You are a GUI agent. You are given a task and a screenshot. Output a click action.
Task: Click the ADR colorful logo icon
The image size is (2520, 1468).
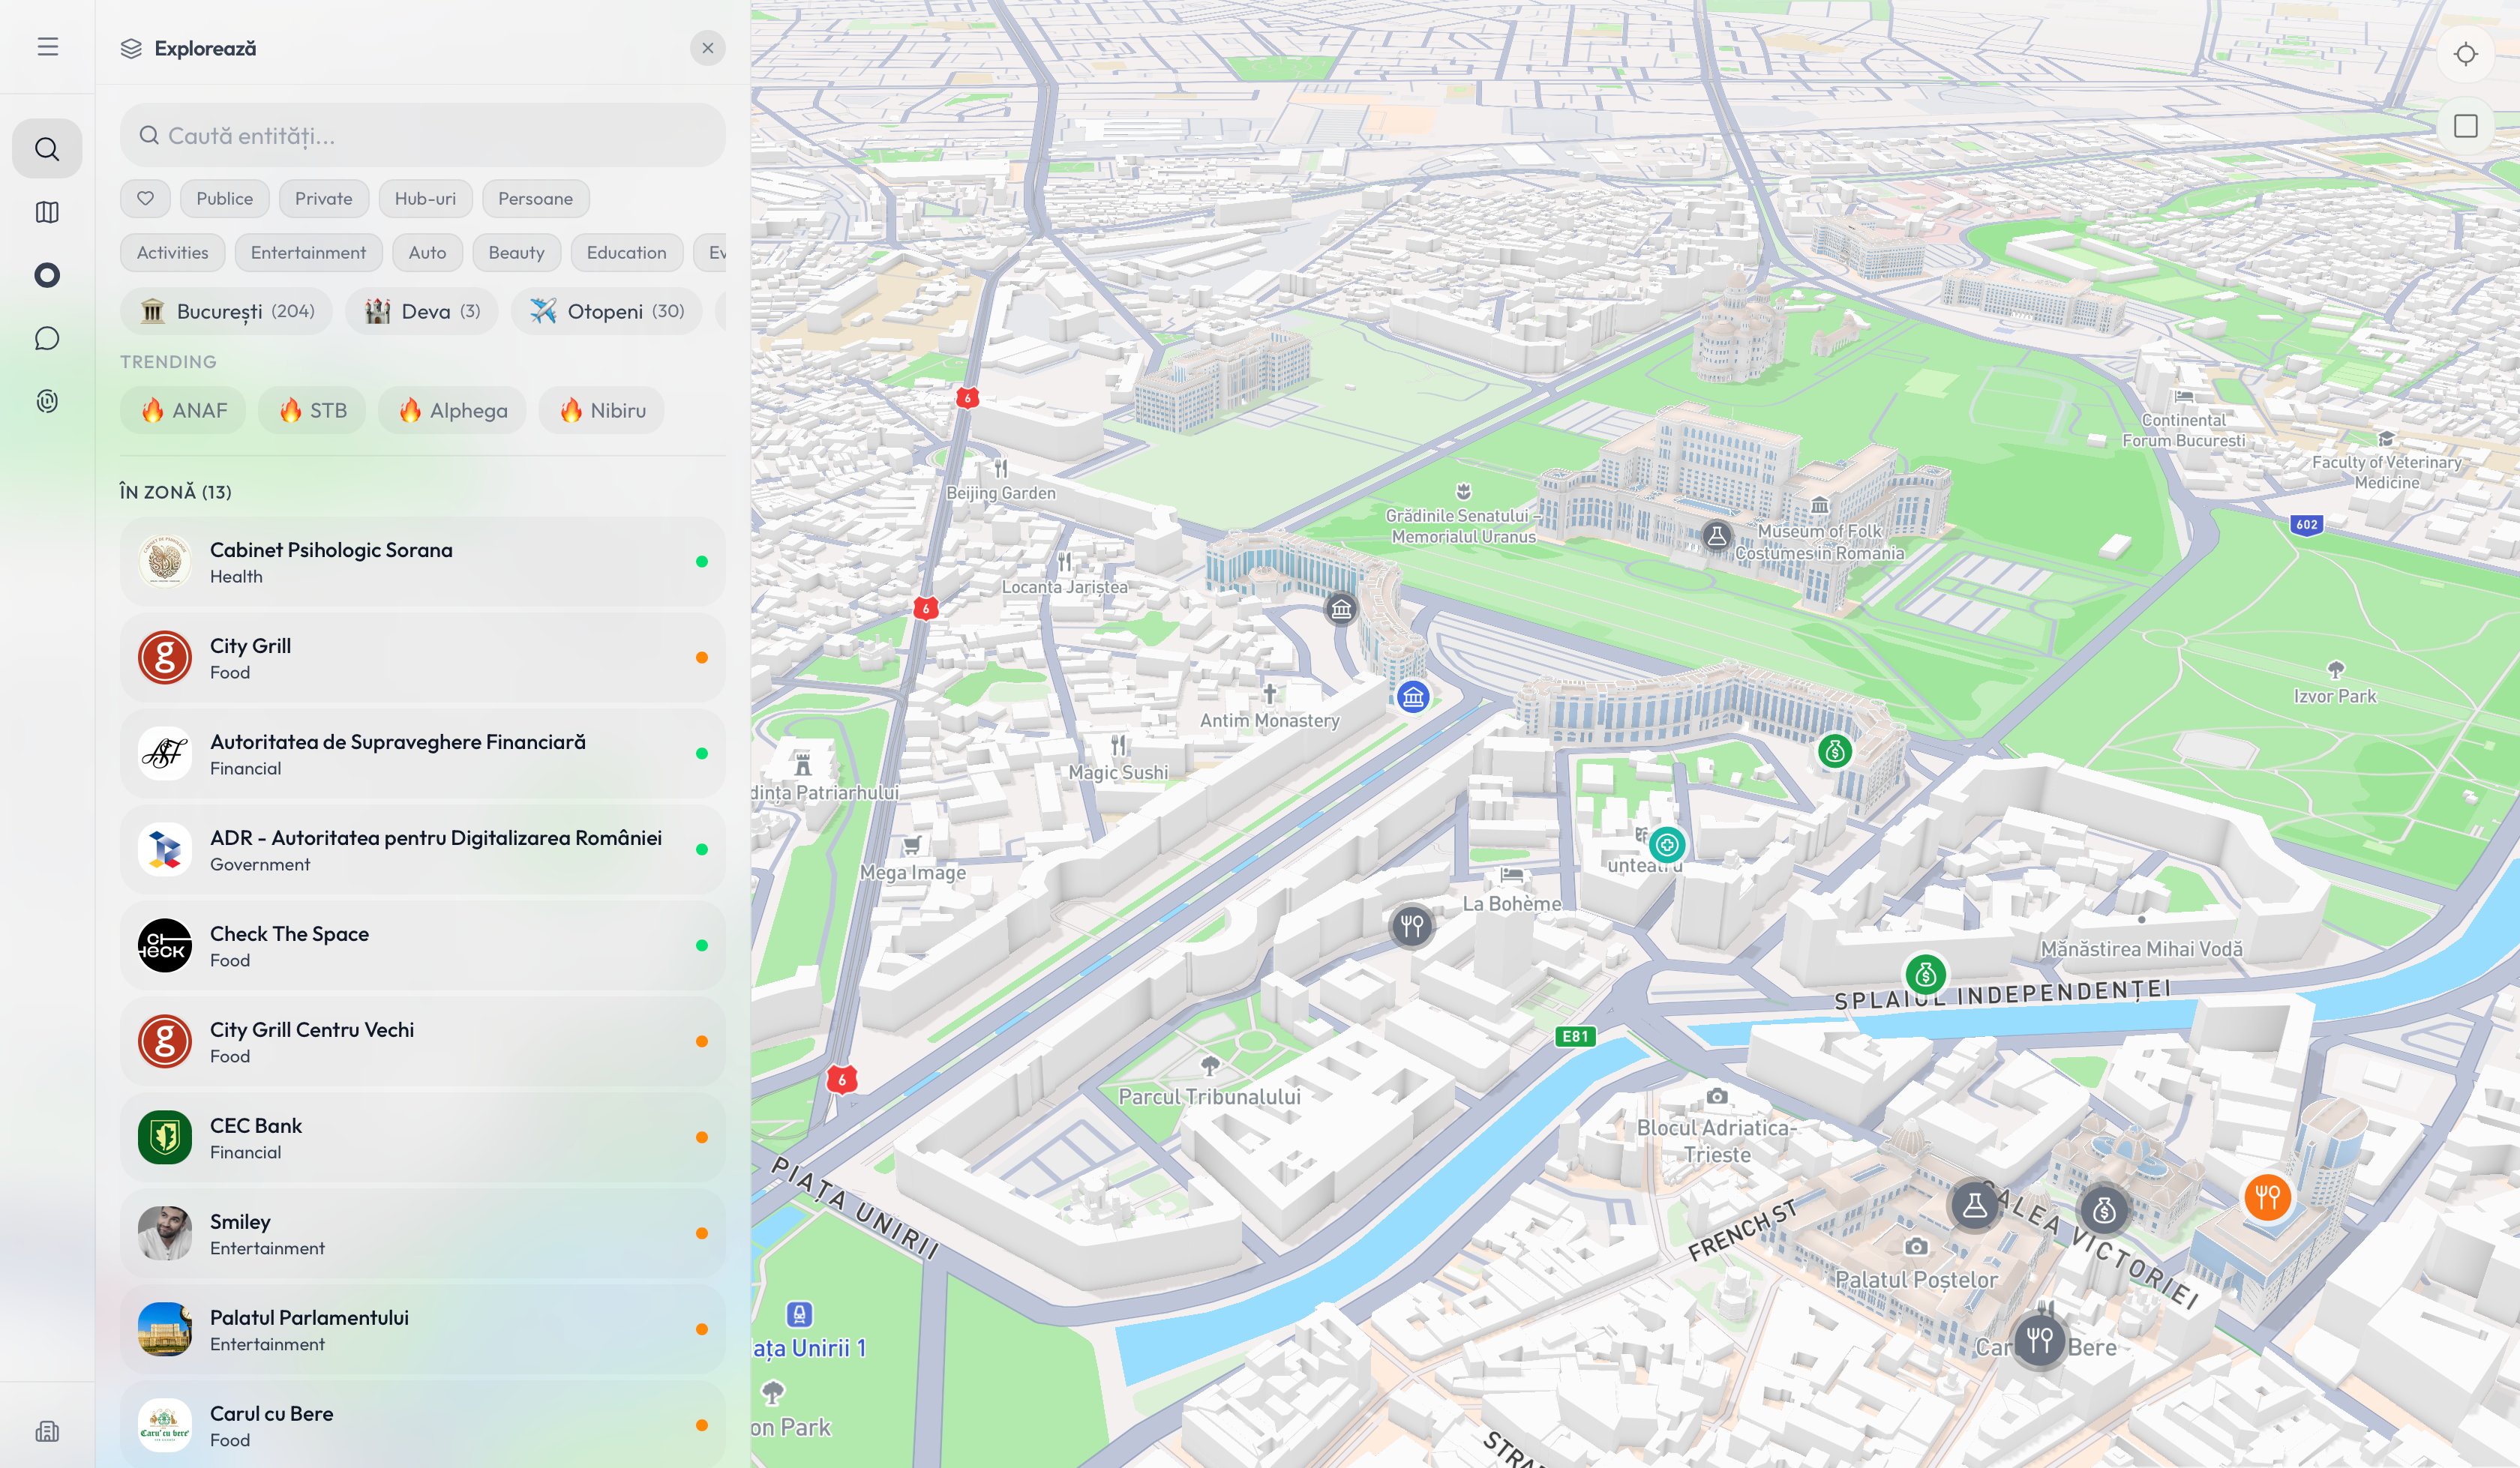point(165,849)
